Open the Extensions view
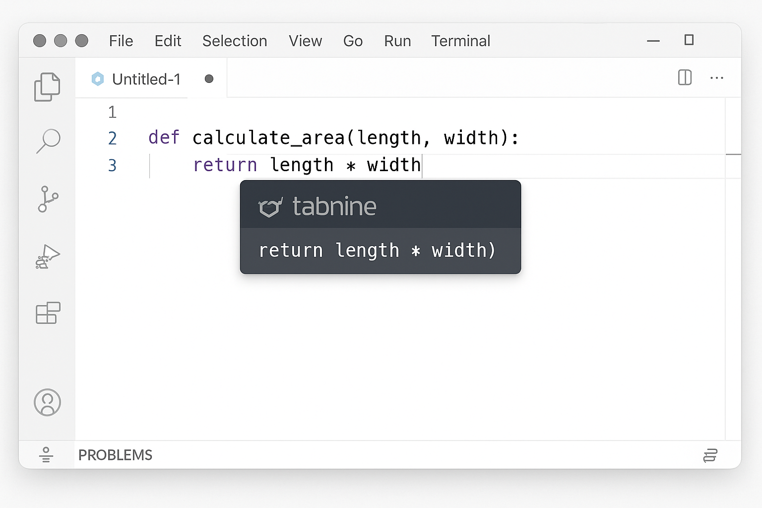 [48, 313]
